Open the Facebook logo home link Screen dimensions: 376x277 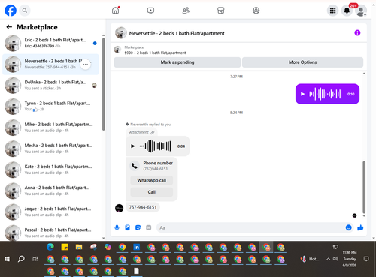click(x=11, y=11)
